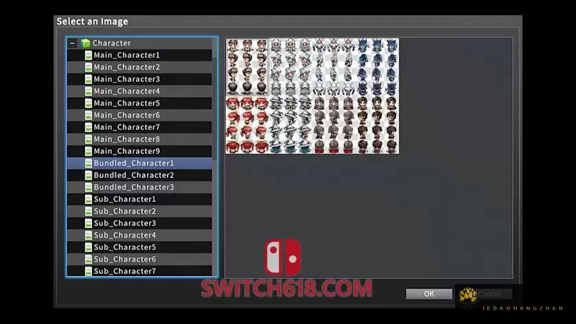Viewport: 576px width, 324px height.
Task: Pick Sub_Character2 from the image list
Action: point(124,211)
